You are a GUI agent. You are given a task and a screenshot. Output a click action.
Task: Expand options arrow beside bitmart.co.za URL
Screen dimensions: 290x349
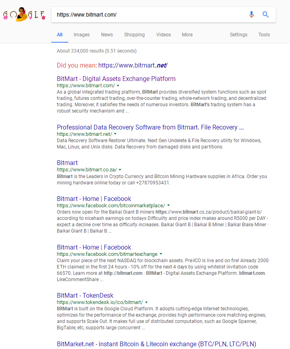coord(120,170)
